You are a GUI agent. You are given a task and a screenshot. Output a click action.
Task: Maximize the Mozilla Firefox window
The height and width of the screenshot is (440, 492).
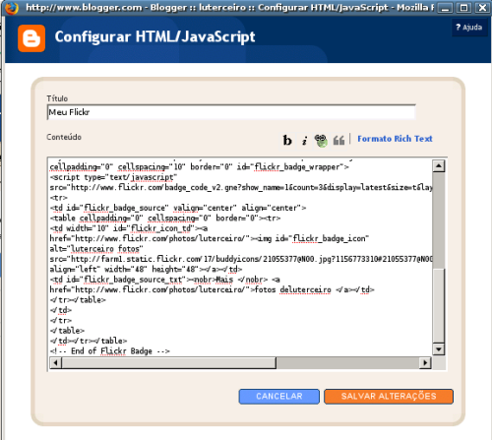[x=463, y=8]
